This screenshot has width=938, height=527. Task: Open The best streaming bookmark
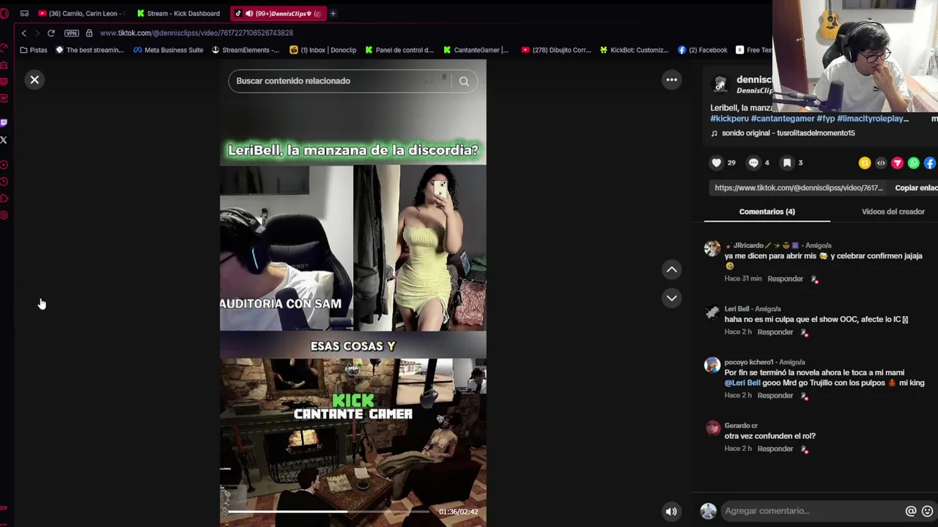[x=90, y=50]
